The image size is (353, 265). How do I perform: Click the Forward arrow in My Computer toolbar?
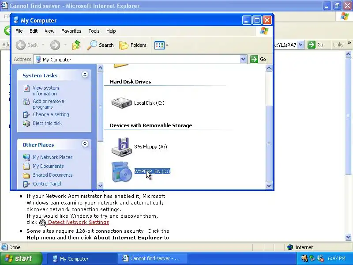point(55,45)
